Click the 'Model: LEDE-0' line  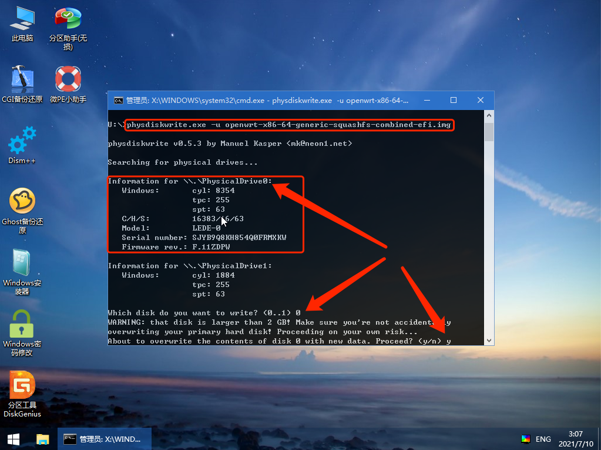[x=172, y=228]
